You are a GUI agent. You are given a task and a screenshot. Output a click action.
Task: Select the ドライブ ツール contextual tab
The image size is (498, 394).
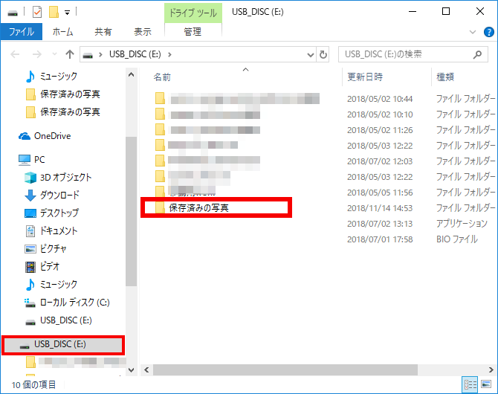click(193, 13)
